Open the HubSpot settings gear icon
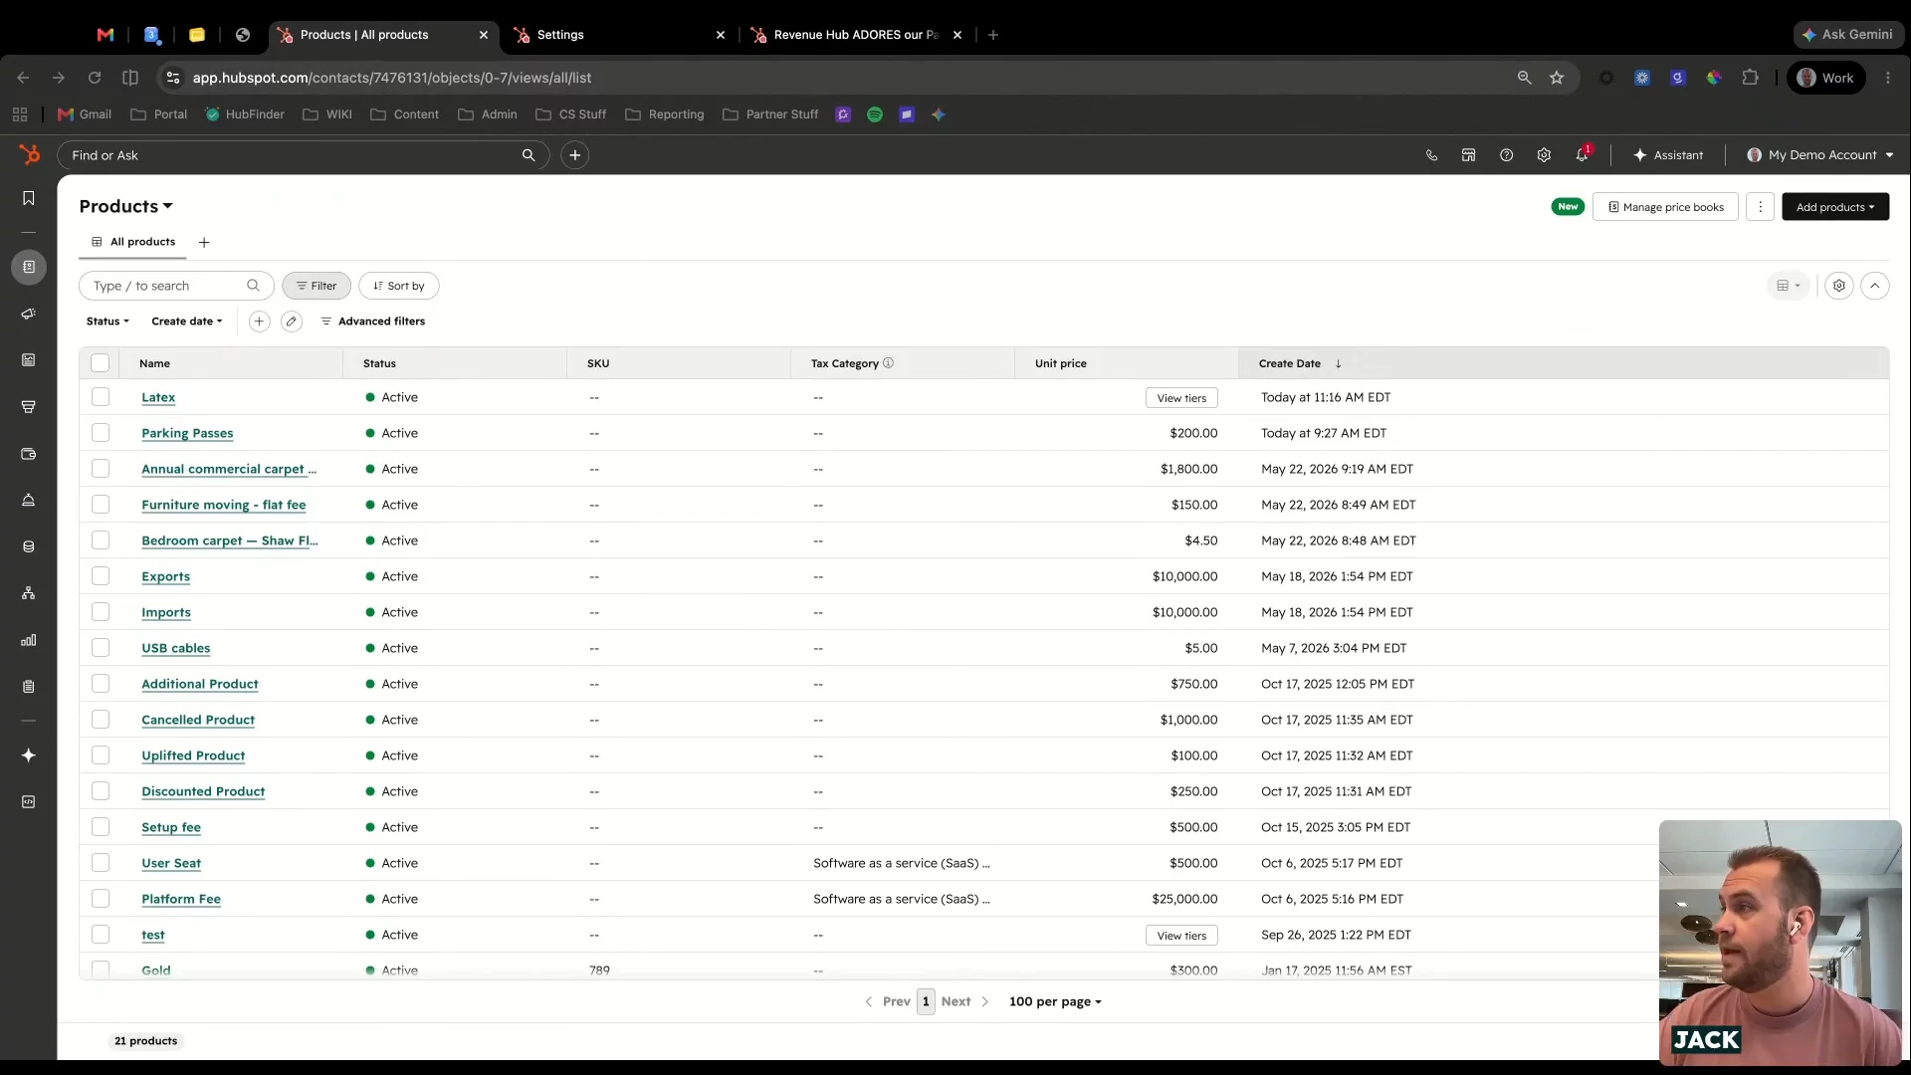 [1544, 155]
